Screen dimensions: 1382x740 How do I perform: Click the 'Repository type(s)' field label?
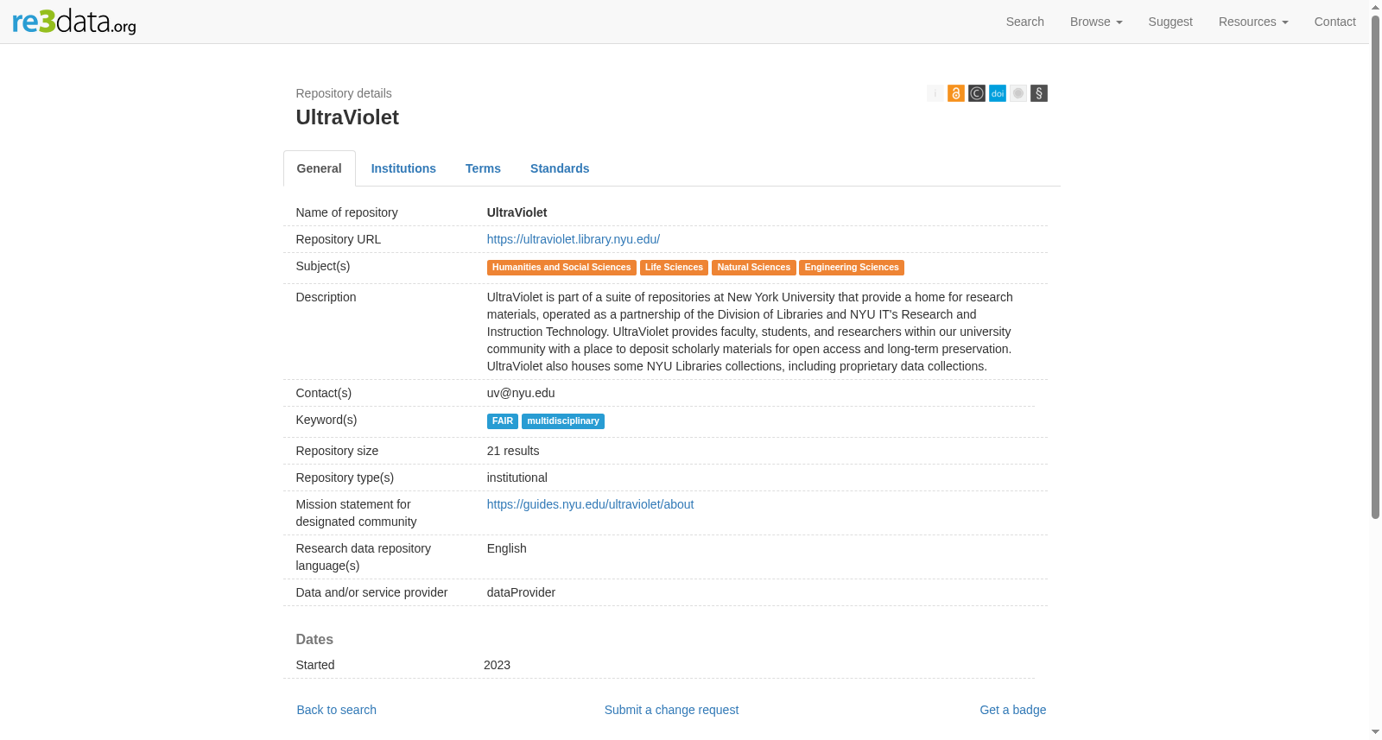click(345, 478)
